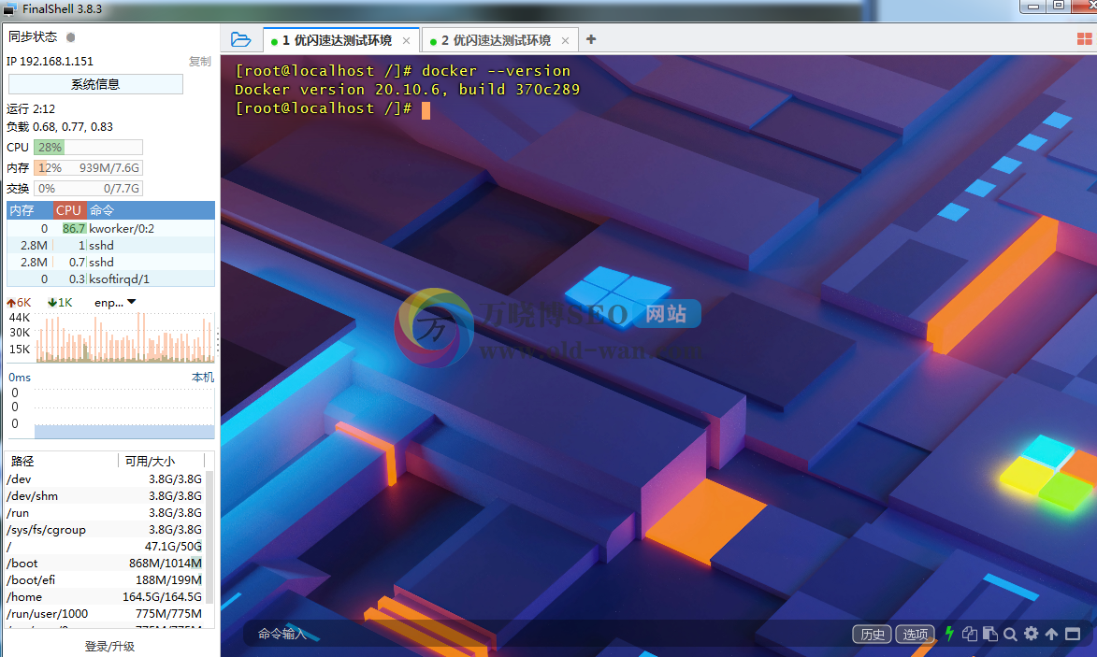The image size is (1097, 657).
Task: Click the 运行 2:12 uptime text
Action: pos(31,109)
